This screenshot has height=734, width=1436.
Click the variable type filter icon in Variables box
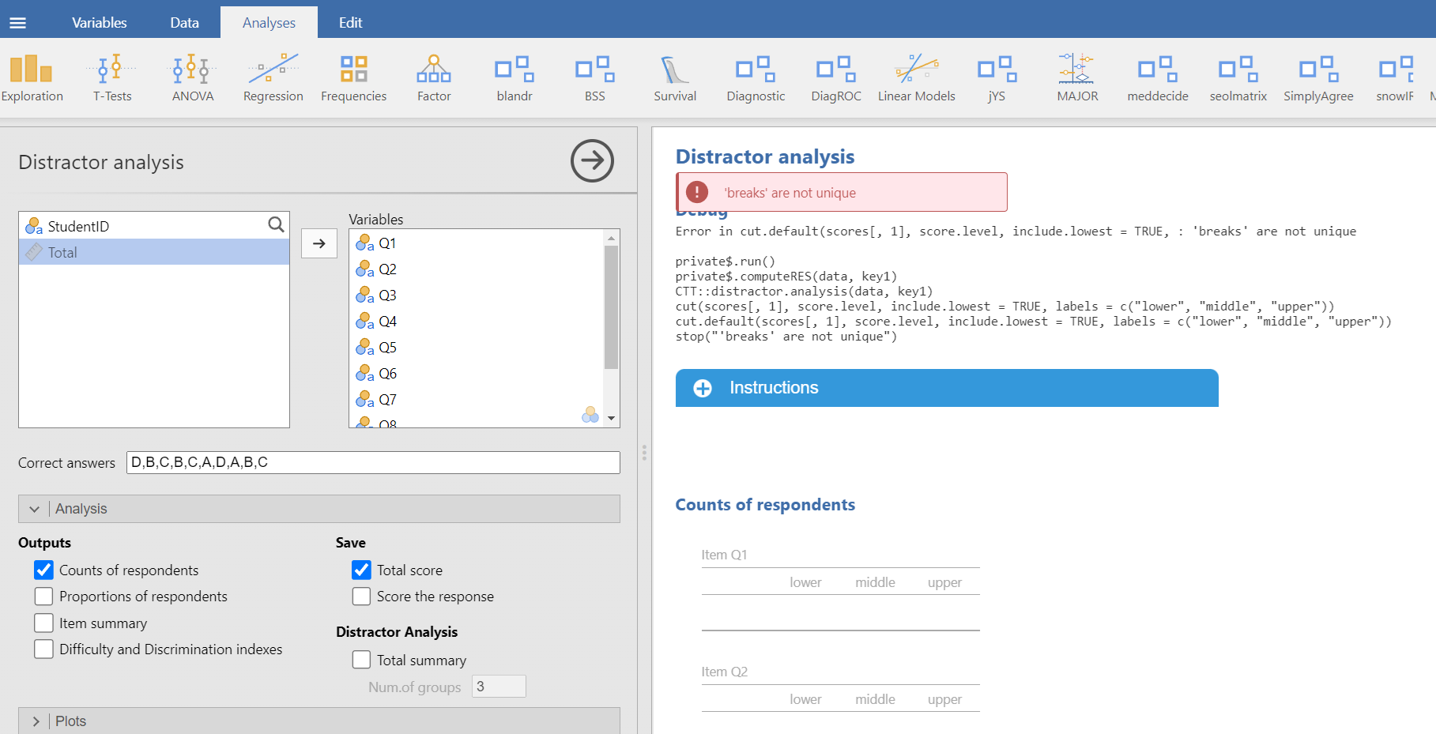590,414
